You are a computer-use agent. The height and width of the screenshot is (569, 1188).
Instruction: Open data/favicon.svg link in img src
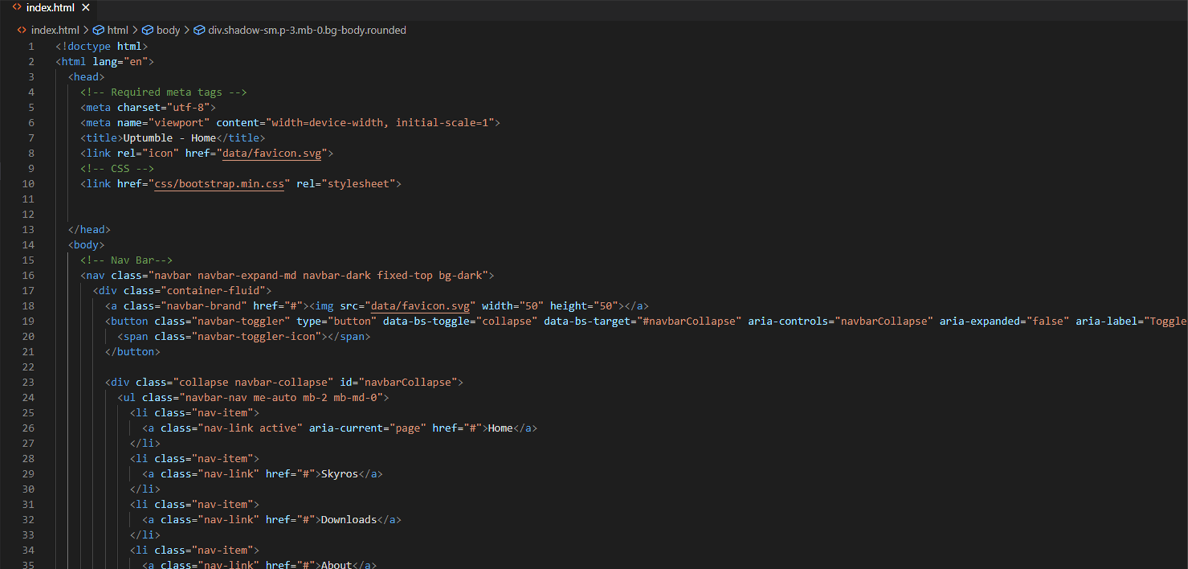click(420, 306)
